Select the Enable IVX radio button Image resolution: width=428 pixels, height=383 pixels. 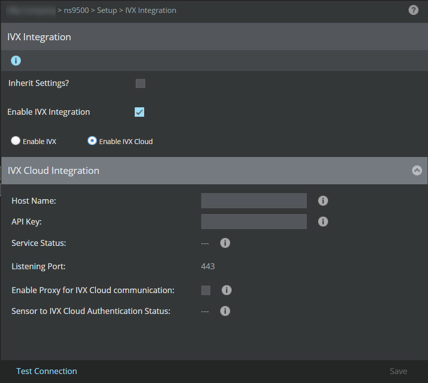coord(15,141)
